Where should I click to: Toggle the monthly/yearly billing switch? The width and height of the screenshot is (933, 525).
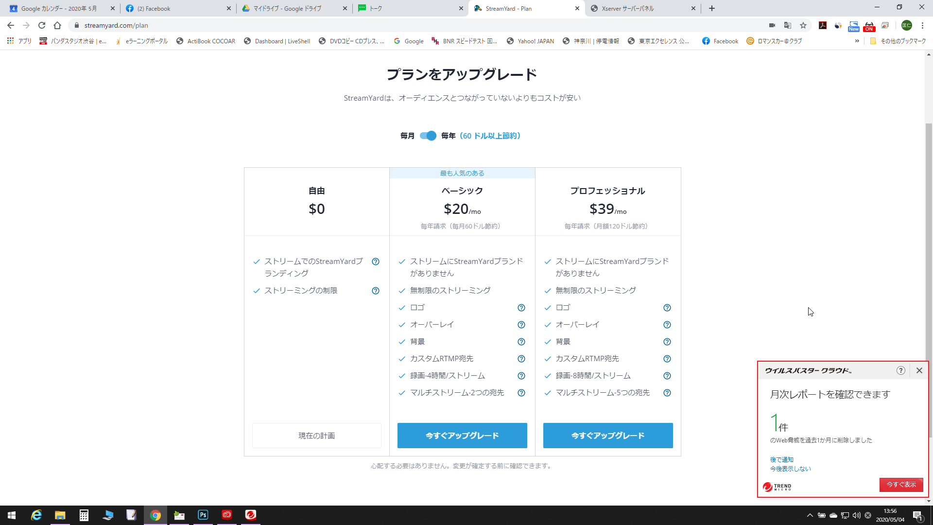point(428,136)
